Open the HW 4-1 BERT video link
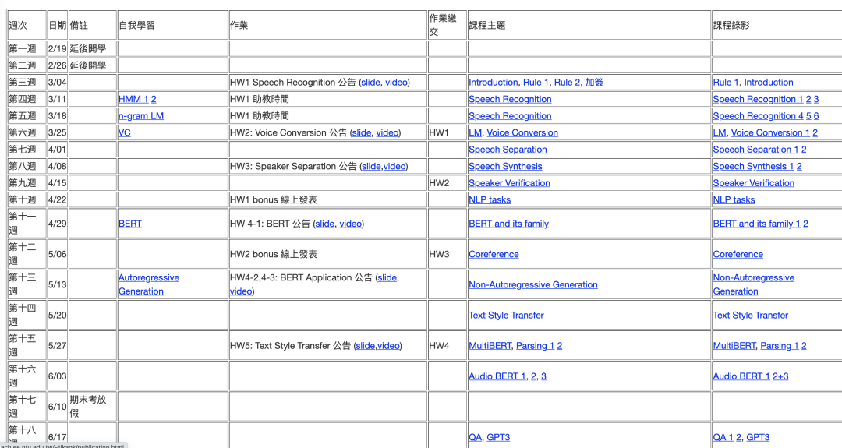 351,224
